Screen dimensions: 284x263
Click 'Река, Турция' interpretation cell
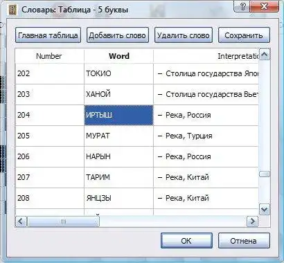(206, 136)
